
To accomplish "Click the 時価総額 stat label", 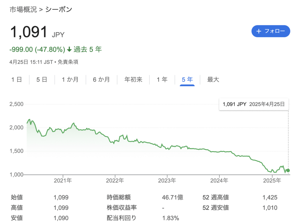I will point(119,198).
